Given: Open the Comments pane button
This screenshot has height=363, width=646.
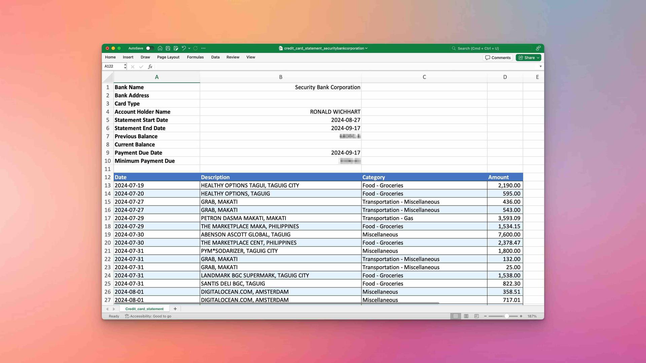Looking at the screenshot, I should coord(498,58).
